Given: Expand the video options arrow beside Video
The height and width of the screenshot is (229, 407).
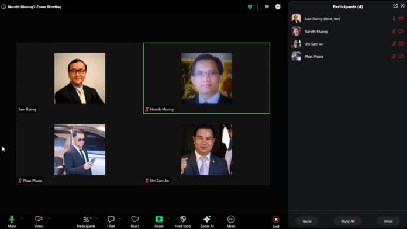Looking at the screenshot, I should 49,218.
